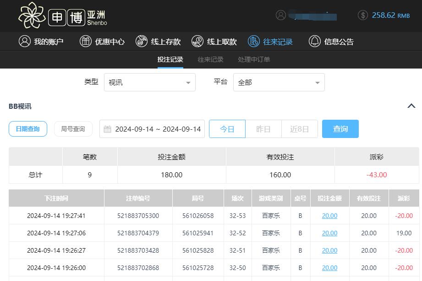Collapse the BB视讯 section
The width and height of the screenshot is (422, 281).
[411, 106]
